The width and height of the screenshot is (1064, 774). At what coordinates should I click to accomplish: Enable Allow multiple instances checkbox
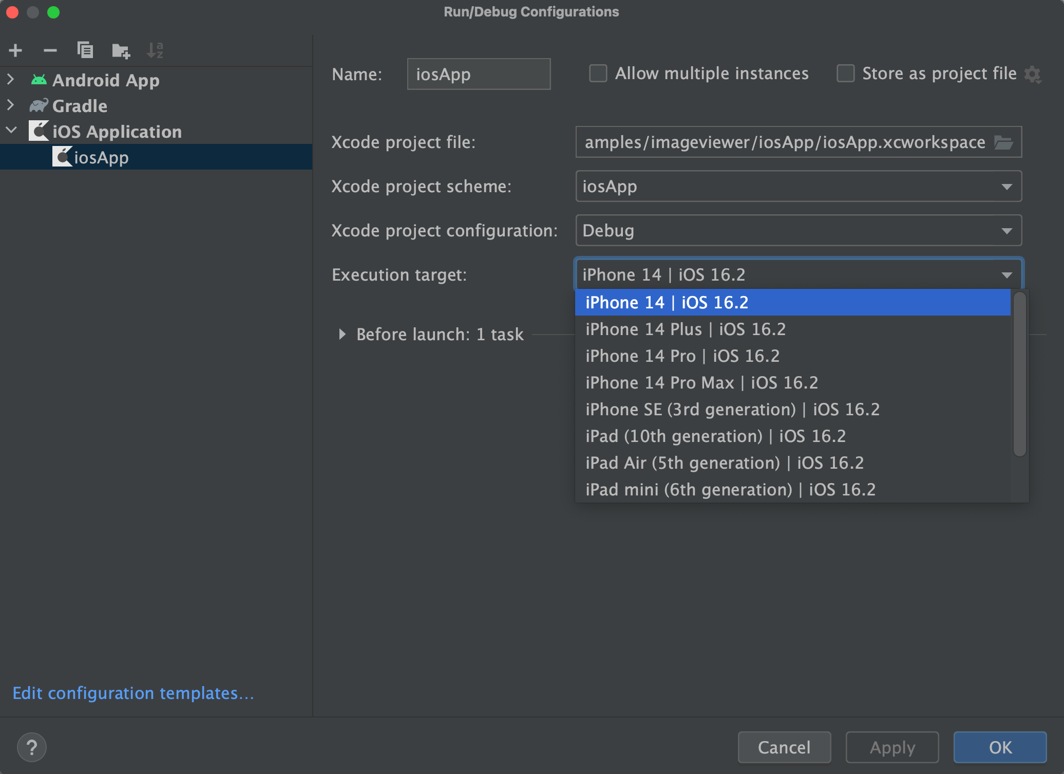tap(598, 73)
